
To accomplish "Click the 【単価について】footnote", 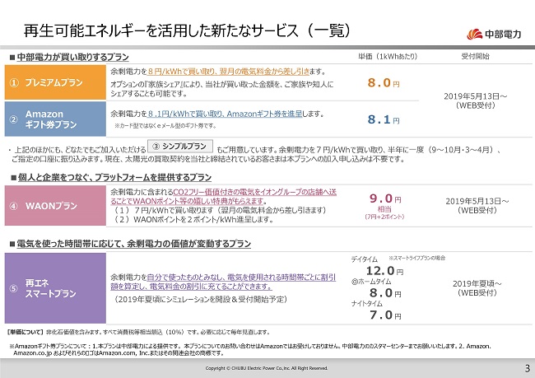I will 138,332.
